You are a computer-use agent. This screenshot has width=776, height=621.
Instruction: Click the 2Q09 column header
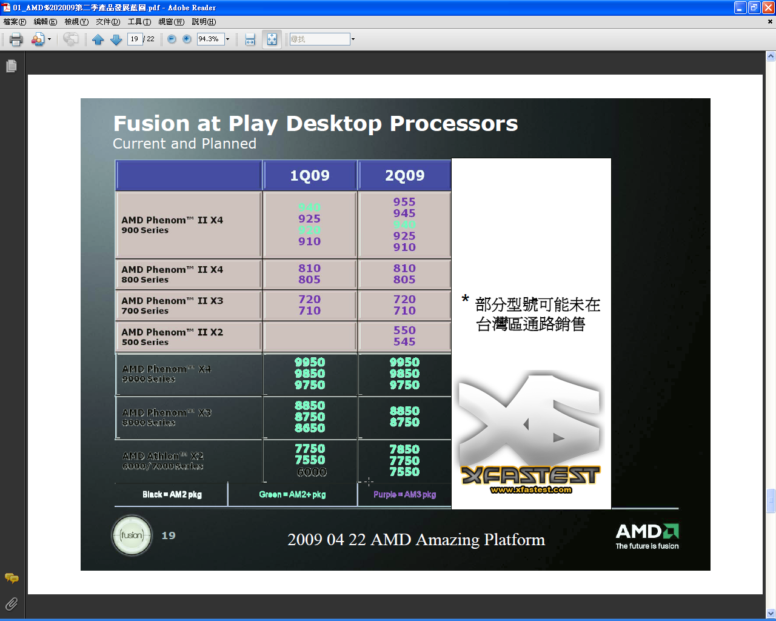[x=405, y=175]
